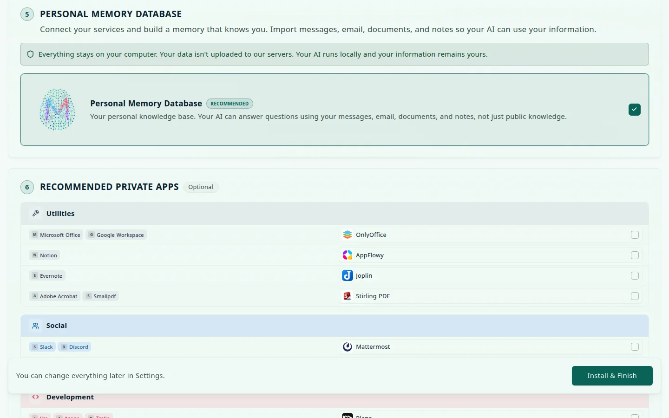Click the wrench icon beside Utilities
The height and width of the screenshot is (418, 669).
(x=36, y=214)
